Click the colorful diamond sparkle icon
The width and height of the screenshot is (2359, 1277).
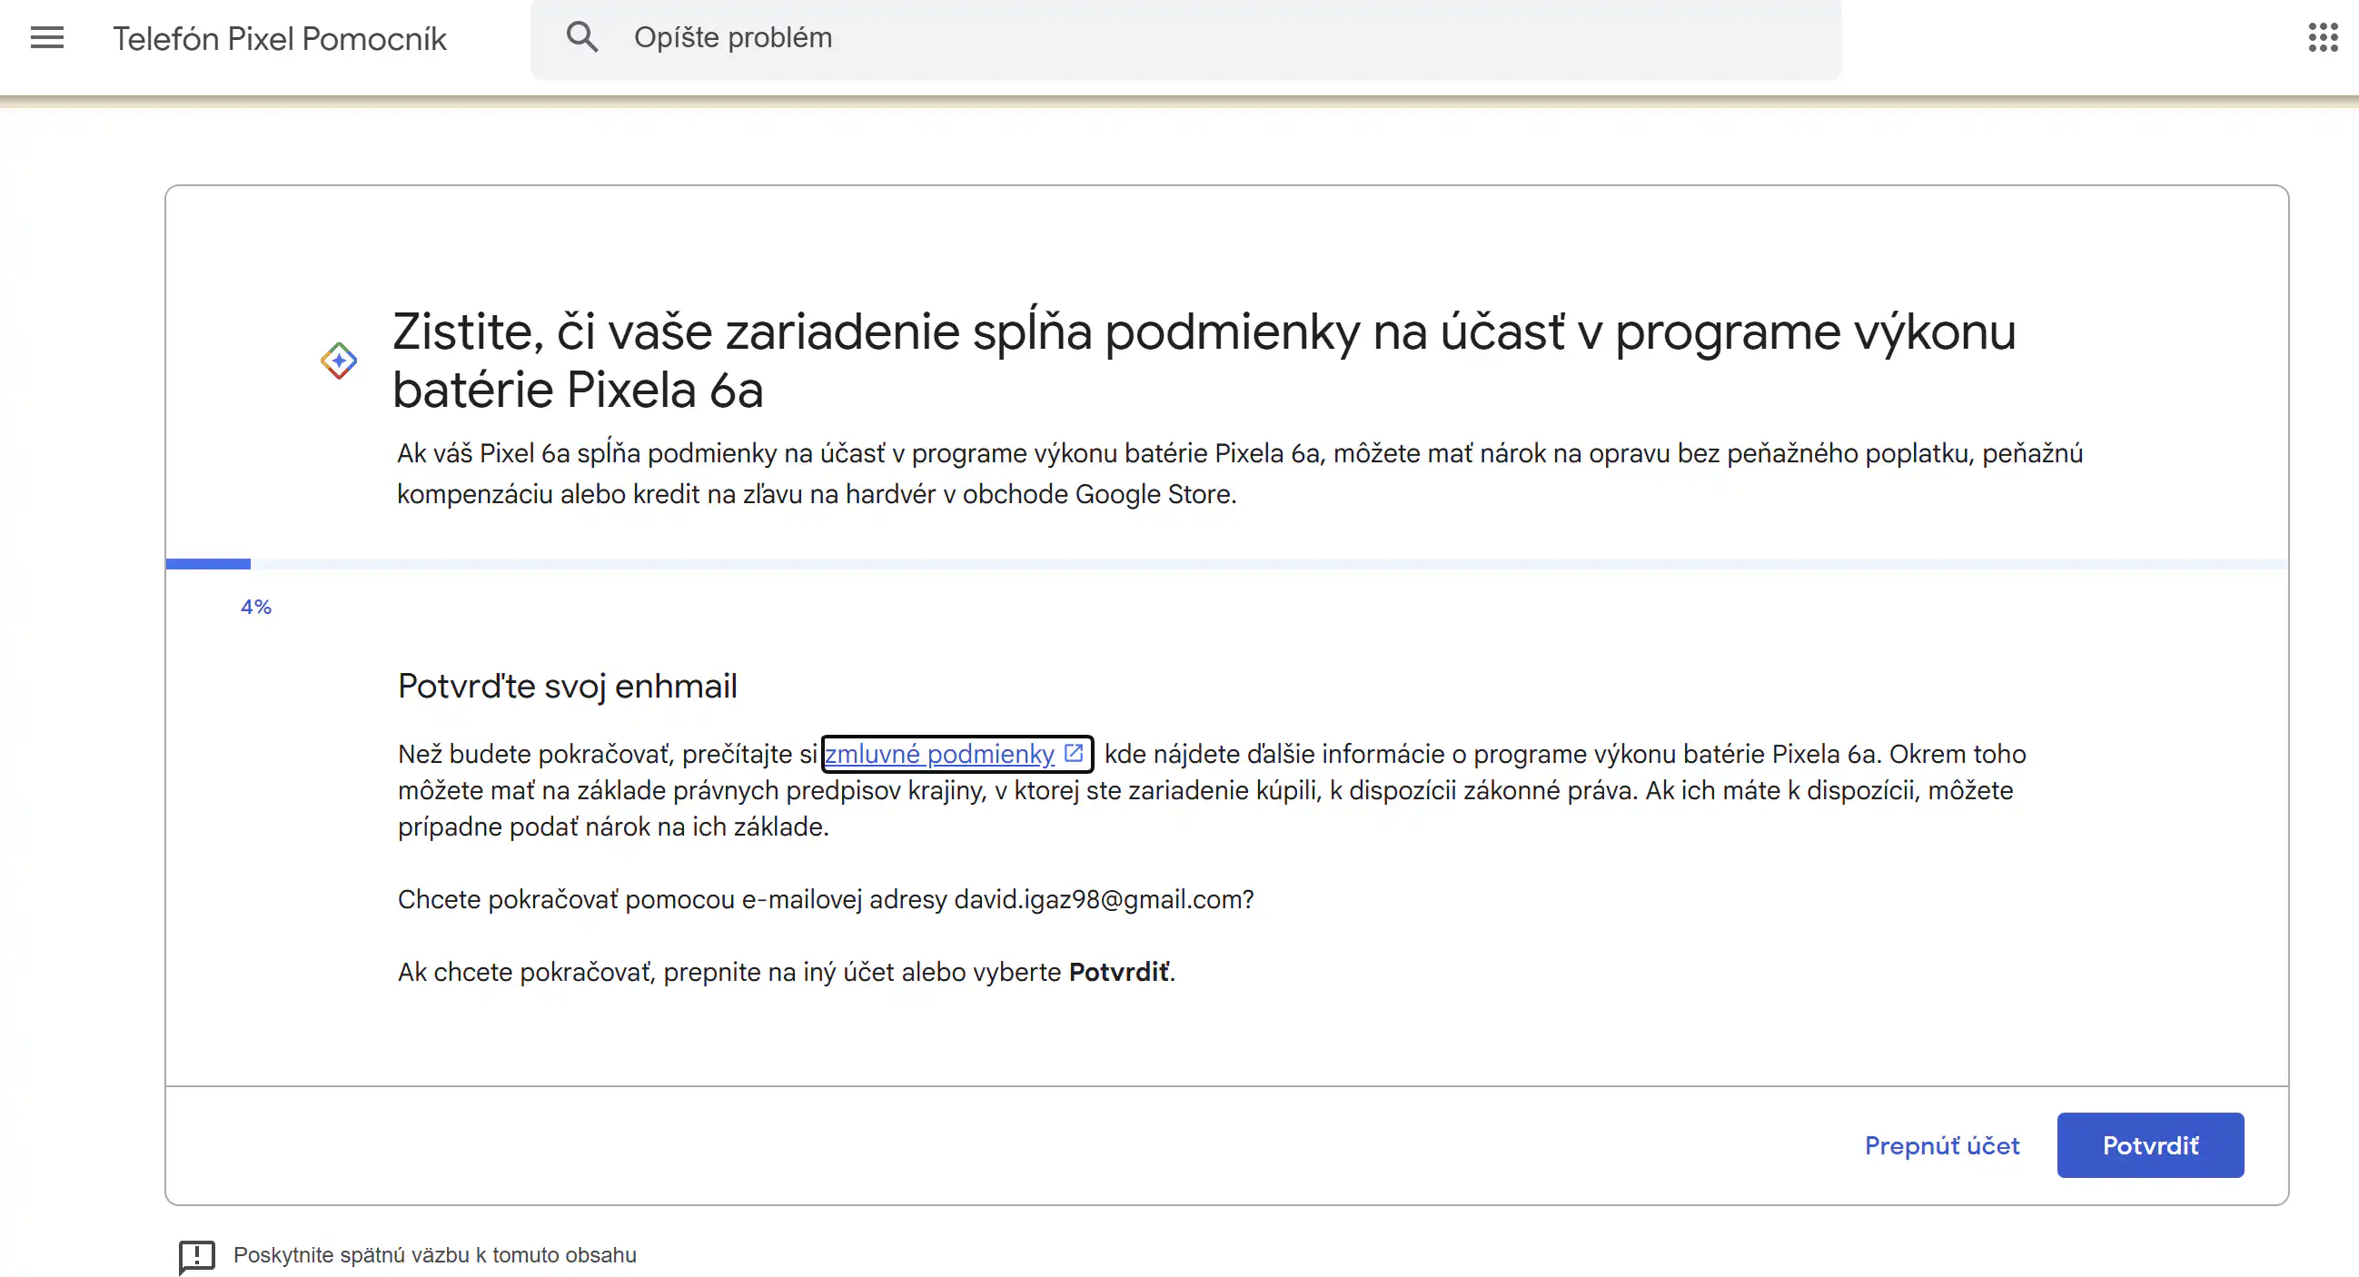click(x=339, y=360)
